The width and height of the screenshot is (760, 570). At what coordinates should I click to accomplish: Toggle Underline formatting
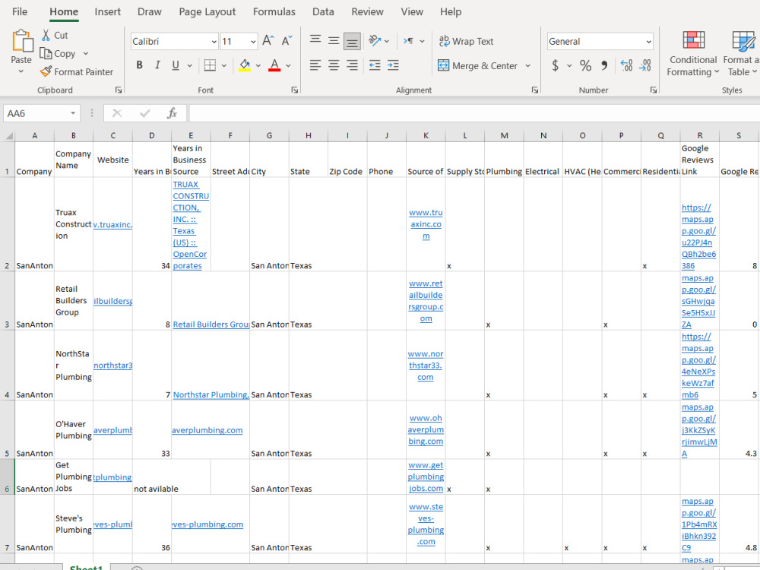[x=176, y=65]
